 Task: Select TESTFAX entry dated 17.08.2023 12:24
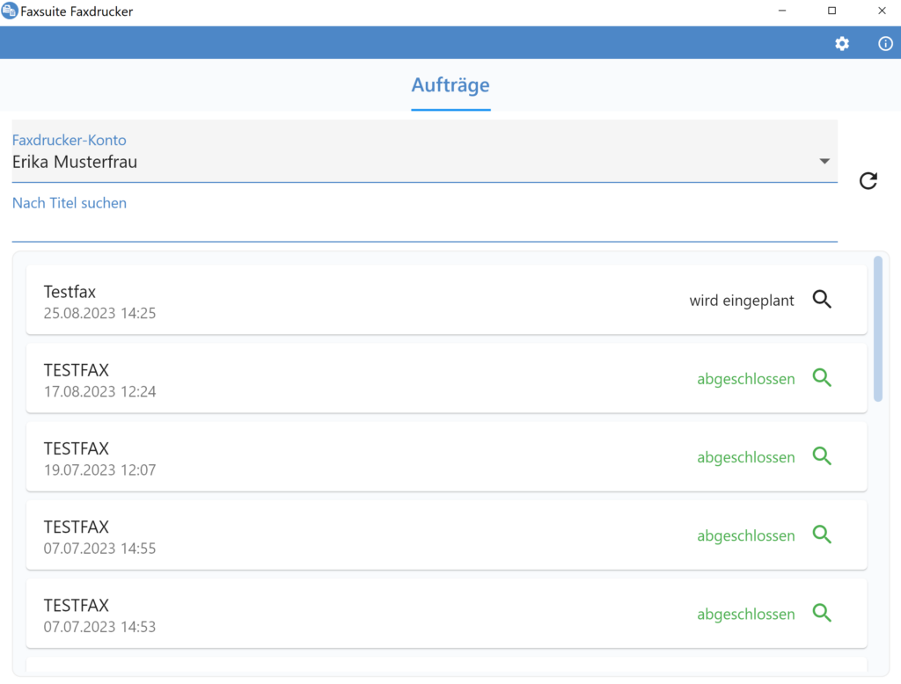446,378
